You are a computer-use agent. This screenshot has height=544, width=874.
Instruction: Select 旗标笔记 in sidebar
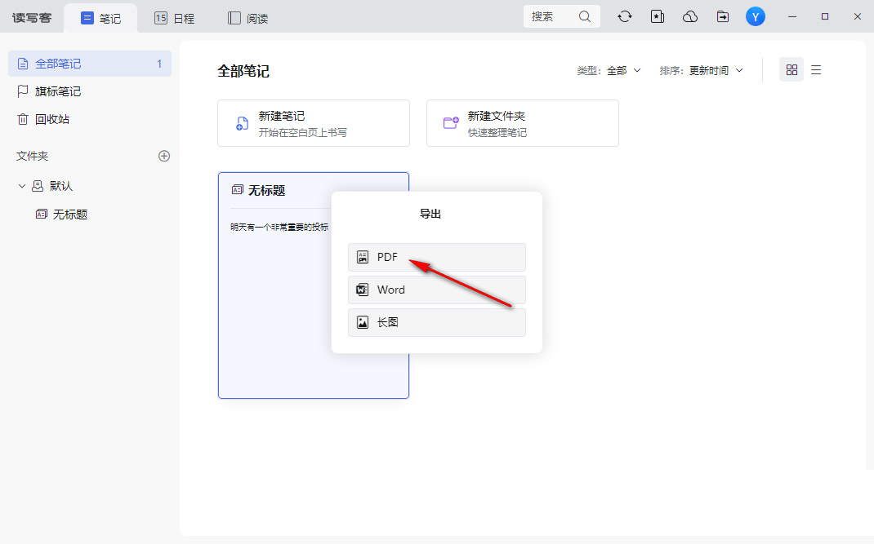[x=90, y=91]
